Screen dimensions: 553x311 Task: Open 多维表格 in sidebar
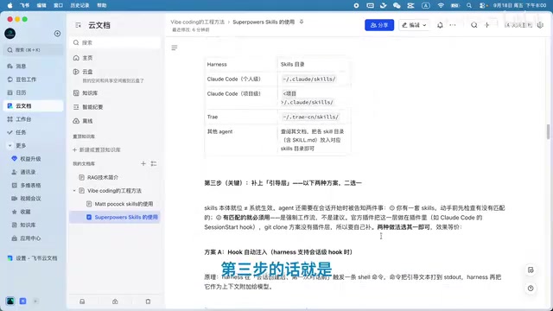click(27, 185)
